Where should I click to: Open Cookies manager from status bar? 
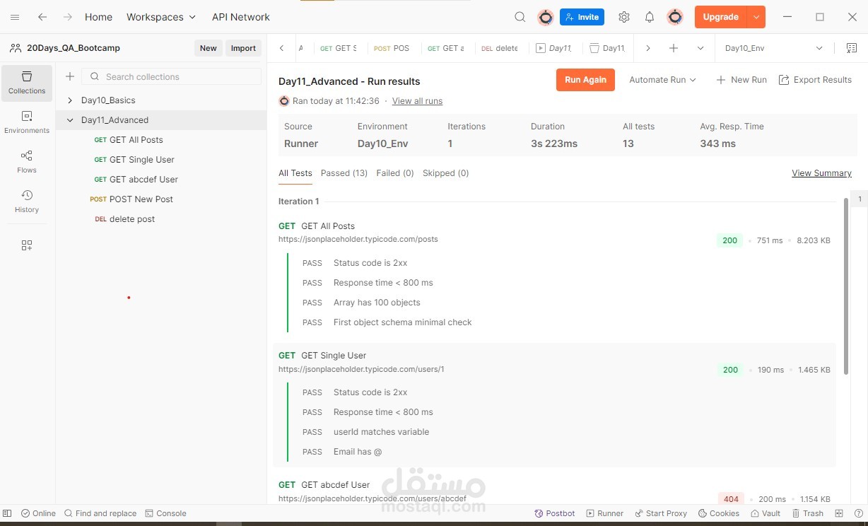(719, 513)
